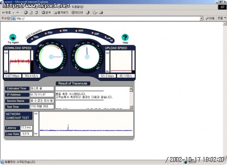This screenshot has width=227, height=165.
Task: Open the Help menu in the menu bar
Action: click(x=78, y=7)
